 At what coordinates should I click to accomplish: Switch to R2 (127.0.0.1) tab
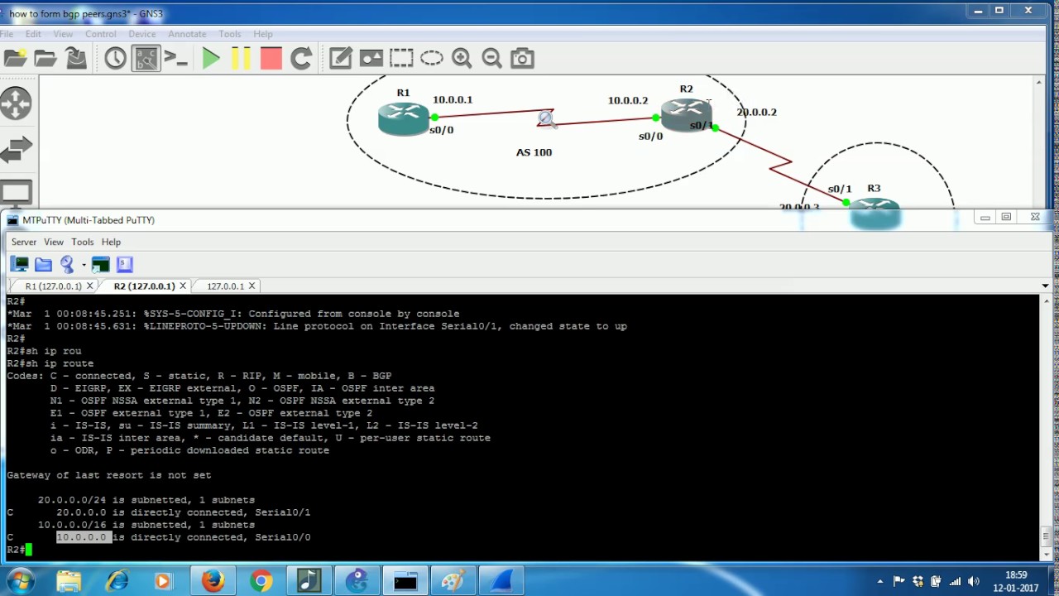[x=145, y=286]
